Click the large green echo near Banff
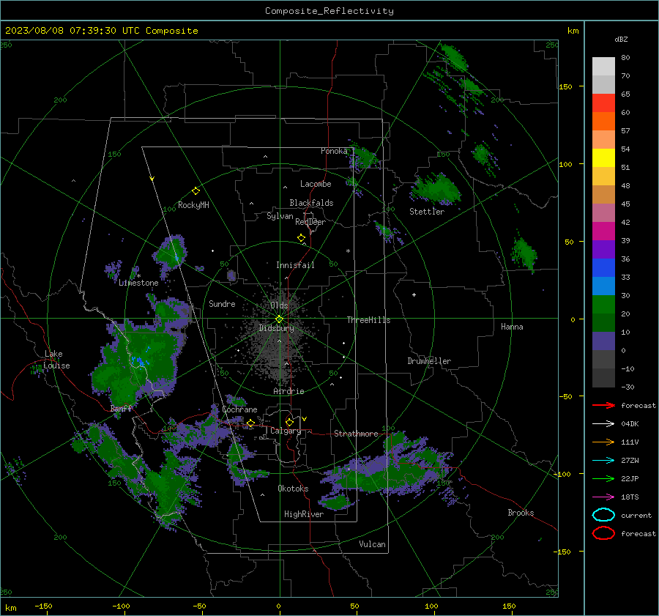The width and height of the screenshot is (659, 616). click(137, 362)
